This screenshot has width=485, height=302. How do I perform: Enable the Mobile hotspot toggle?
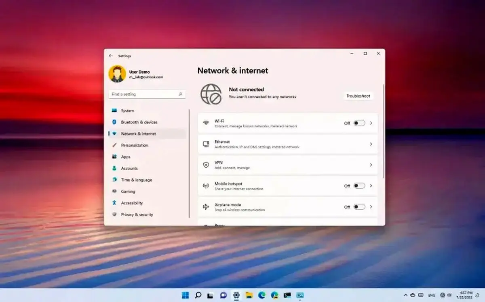pos(359,186)
